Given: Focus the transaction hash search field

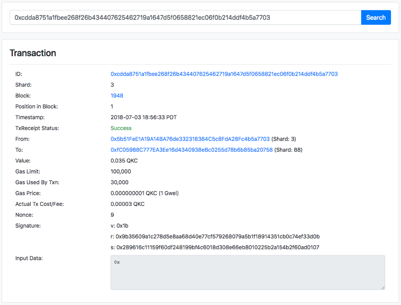Looking at the screenshot, I should 185,17.
